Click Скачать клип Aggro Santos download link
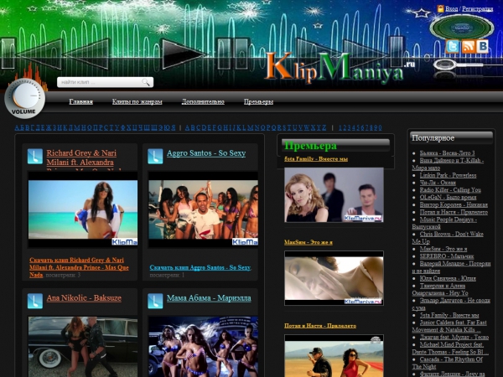This screenshot has width=503, height=377. tap(200, 267)
